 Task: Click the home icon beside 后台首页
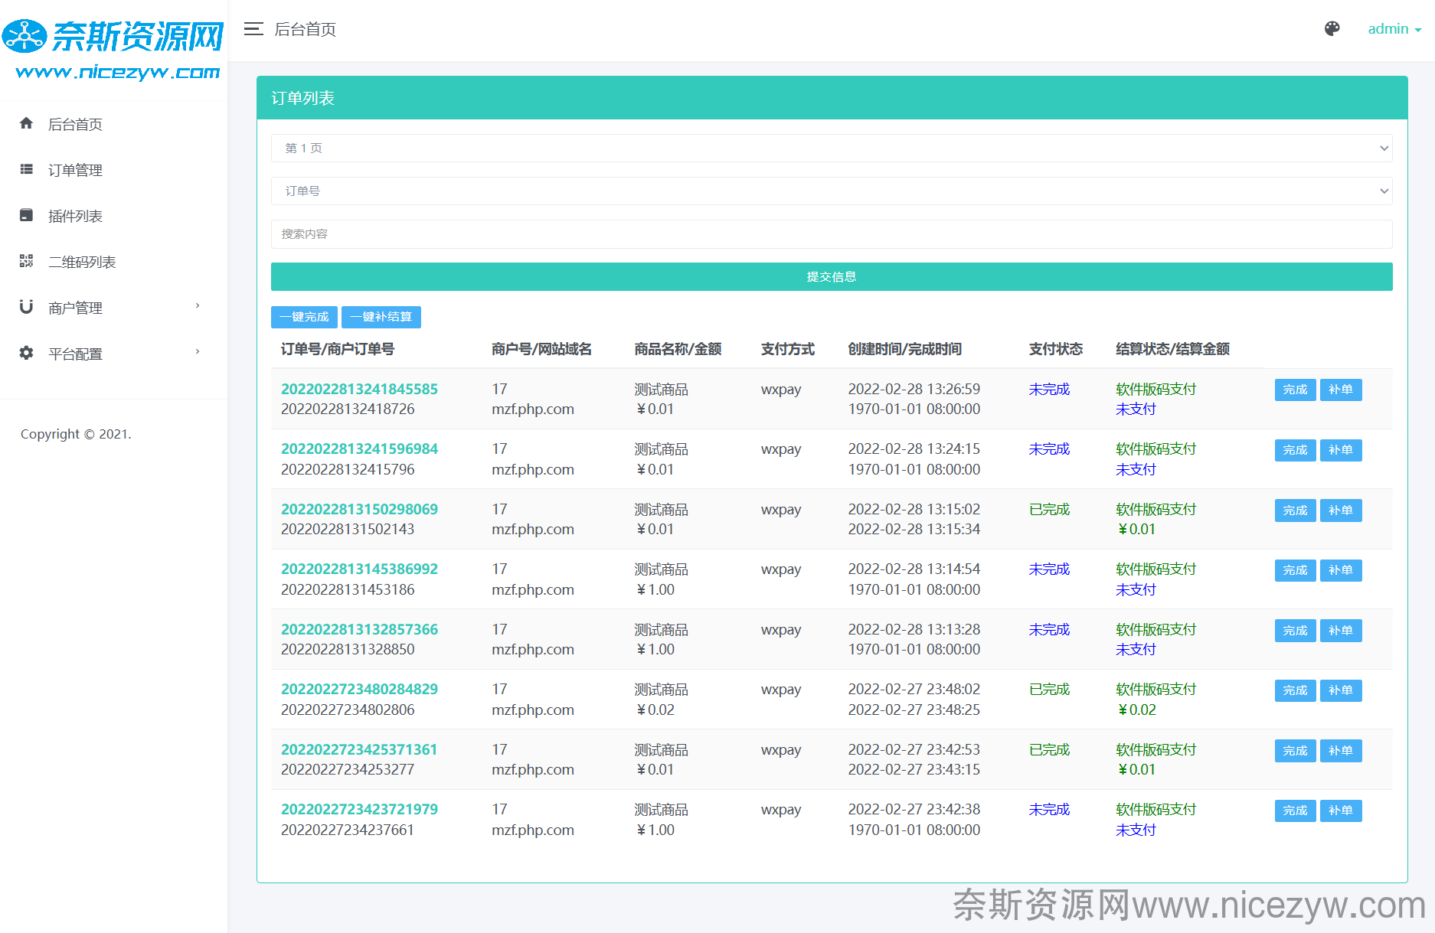coord(26,123)
